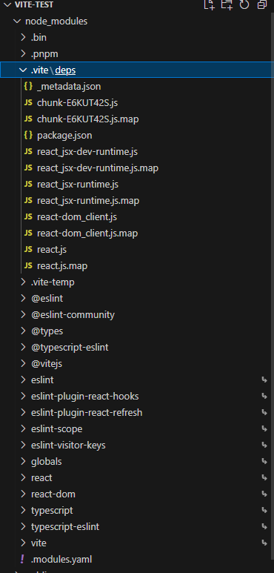The width and height of the screenshot is (274, 573).
Task: Collapse the .vite\deps folder chevron
Action: pos(24,70)
